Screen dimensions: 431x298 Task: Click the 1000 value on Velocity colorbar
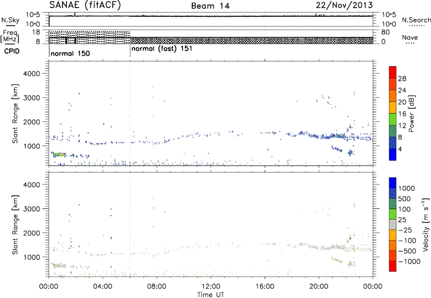pyautogui.click(x=406, y=188)
